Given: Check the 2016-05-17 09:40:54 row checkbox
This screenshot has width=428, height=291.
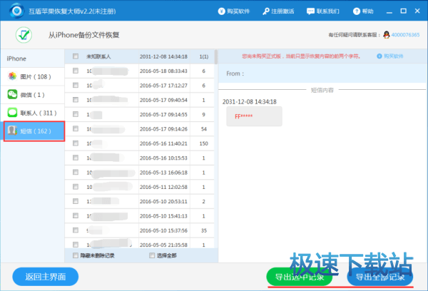Looking at the screenshot, I should (x=76, y=100).
